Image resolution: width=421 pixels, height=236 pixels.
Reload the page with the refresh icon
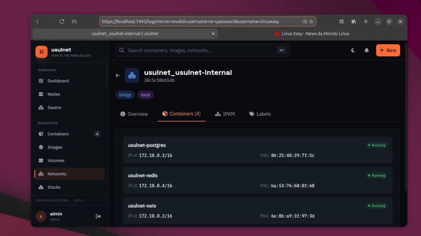click(x=62, y=21)
